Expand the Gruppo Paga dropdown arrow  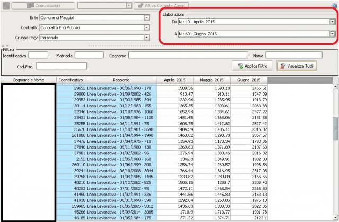tap(147, 38)
